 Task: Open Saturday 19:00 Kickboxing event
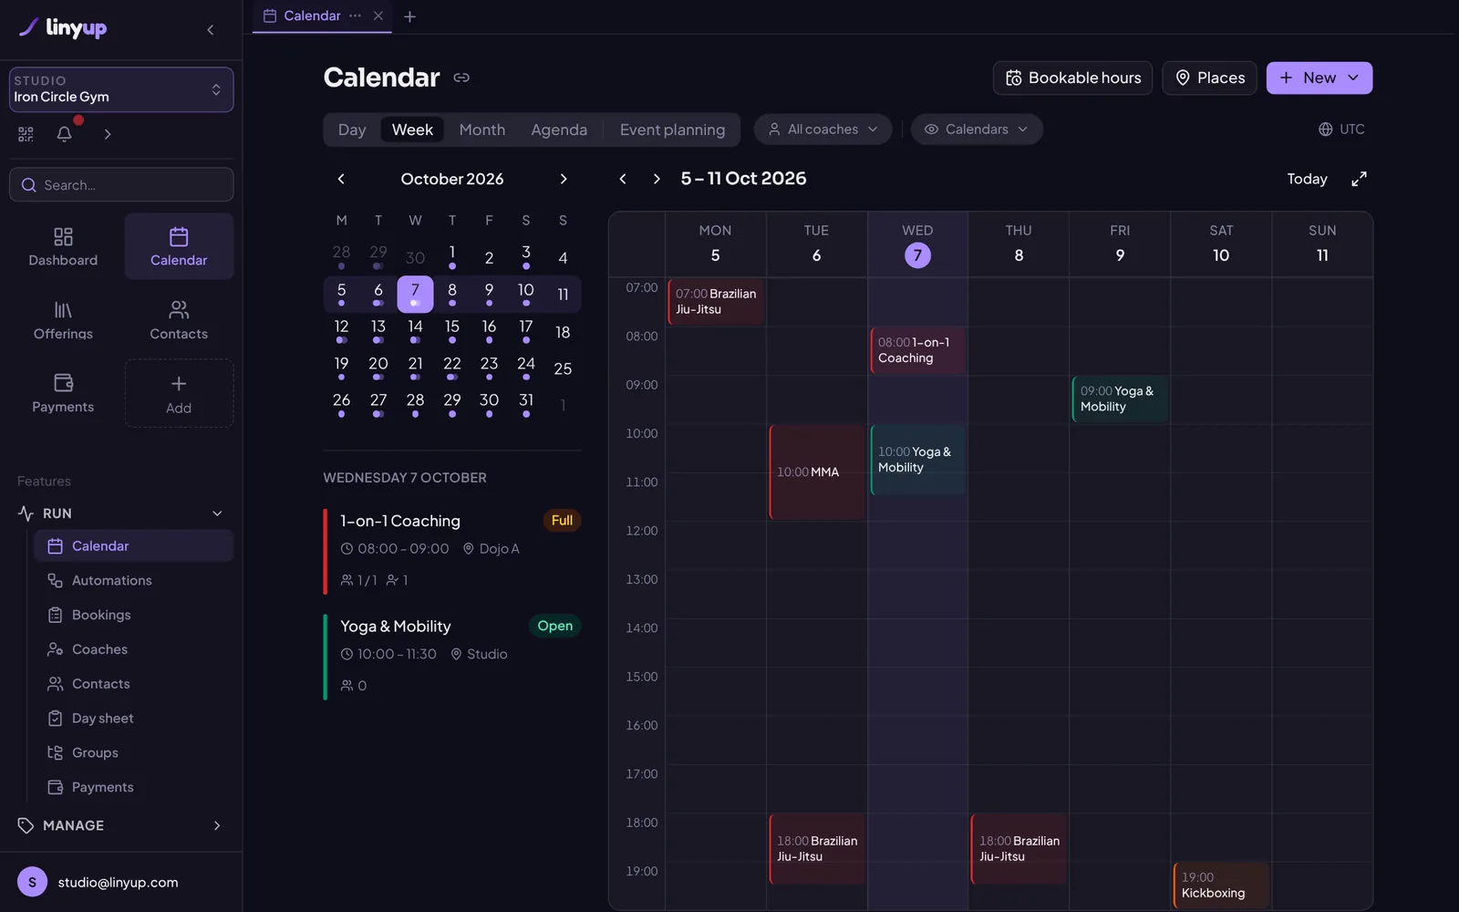point(1221,885)
